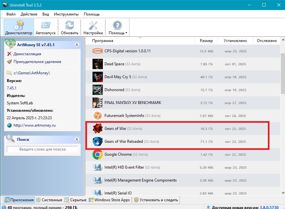Select the Intel(R) Serial IO icon
The height and width of the screenshot is (209, 285).
[x=98, y=193]
